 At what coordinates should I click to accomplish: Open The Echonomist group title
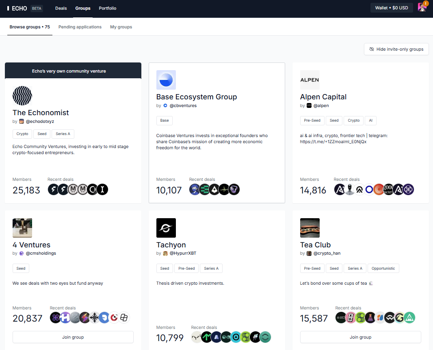(41, 112)
